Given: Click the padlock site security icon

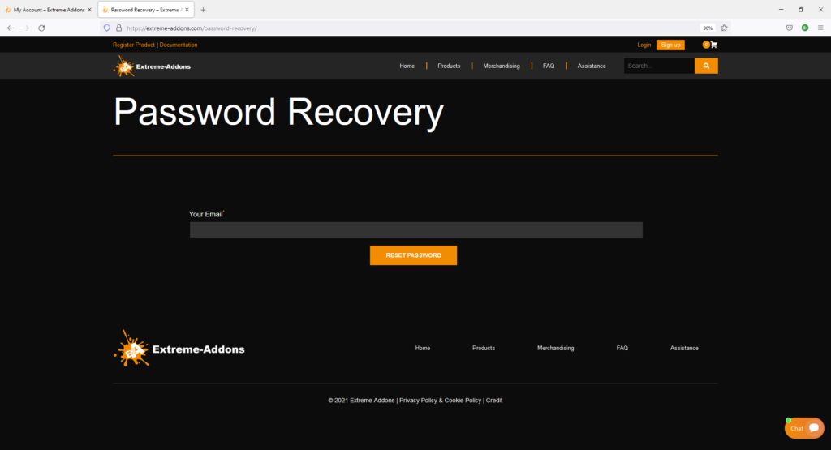Looking at the screenshot, I should pyautogui.click(x=118, y=28).
